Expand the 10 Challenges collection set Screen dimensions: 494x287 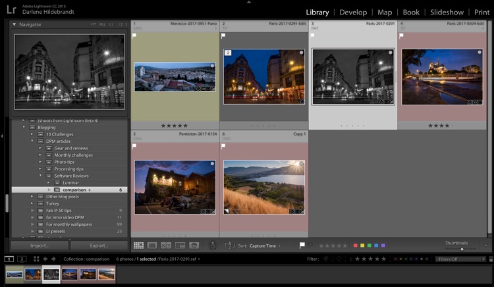tap(32, 134)
